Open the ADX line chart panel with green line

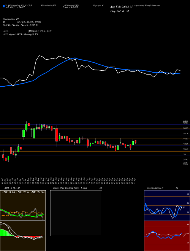point(23,205)
